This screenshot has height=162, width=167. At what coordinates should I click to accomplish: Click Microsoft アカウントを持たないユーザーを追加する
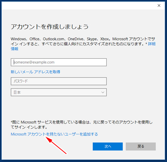54,134
